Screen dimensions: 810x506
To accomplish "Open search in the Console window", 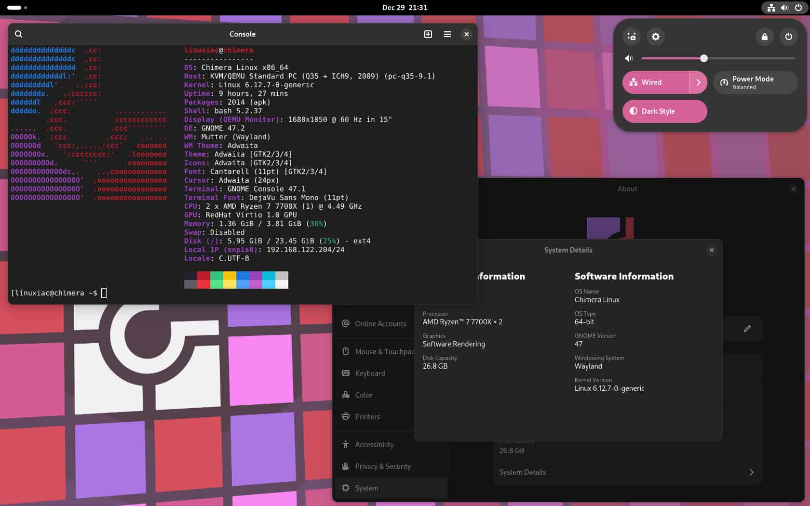I will tap(19, 34).
